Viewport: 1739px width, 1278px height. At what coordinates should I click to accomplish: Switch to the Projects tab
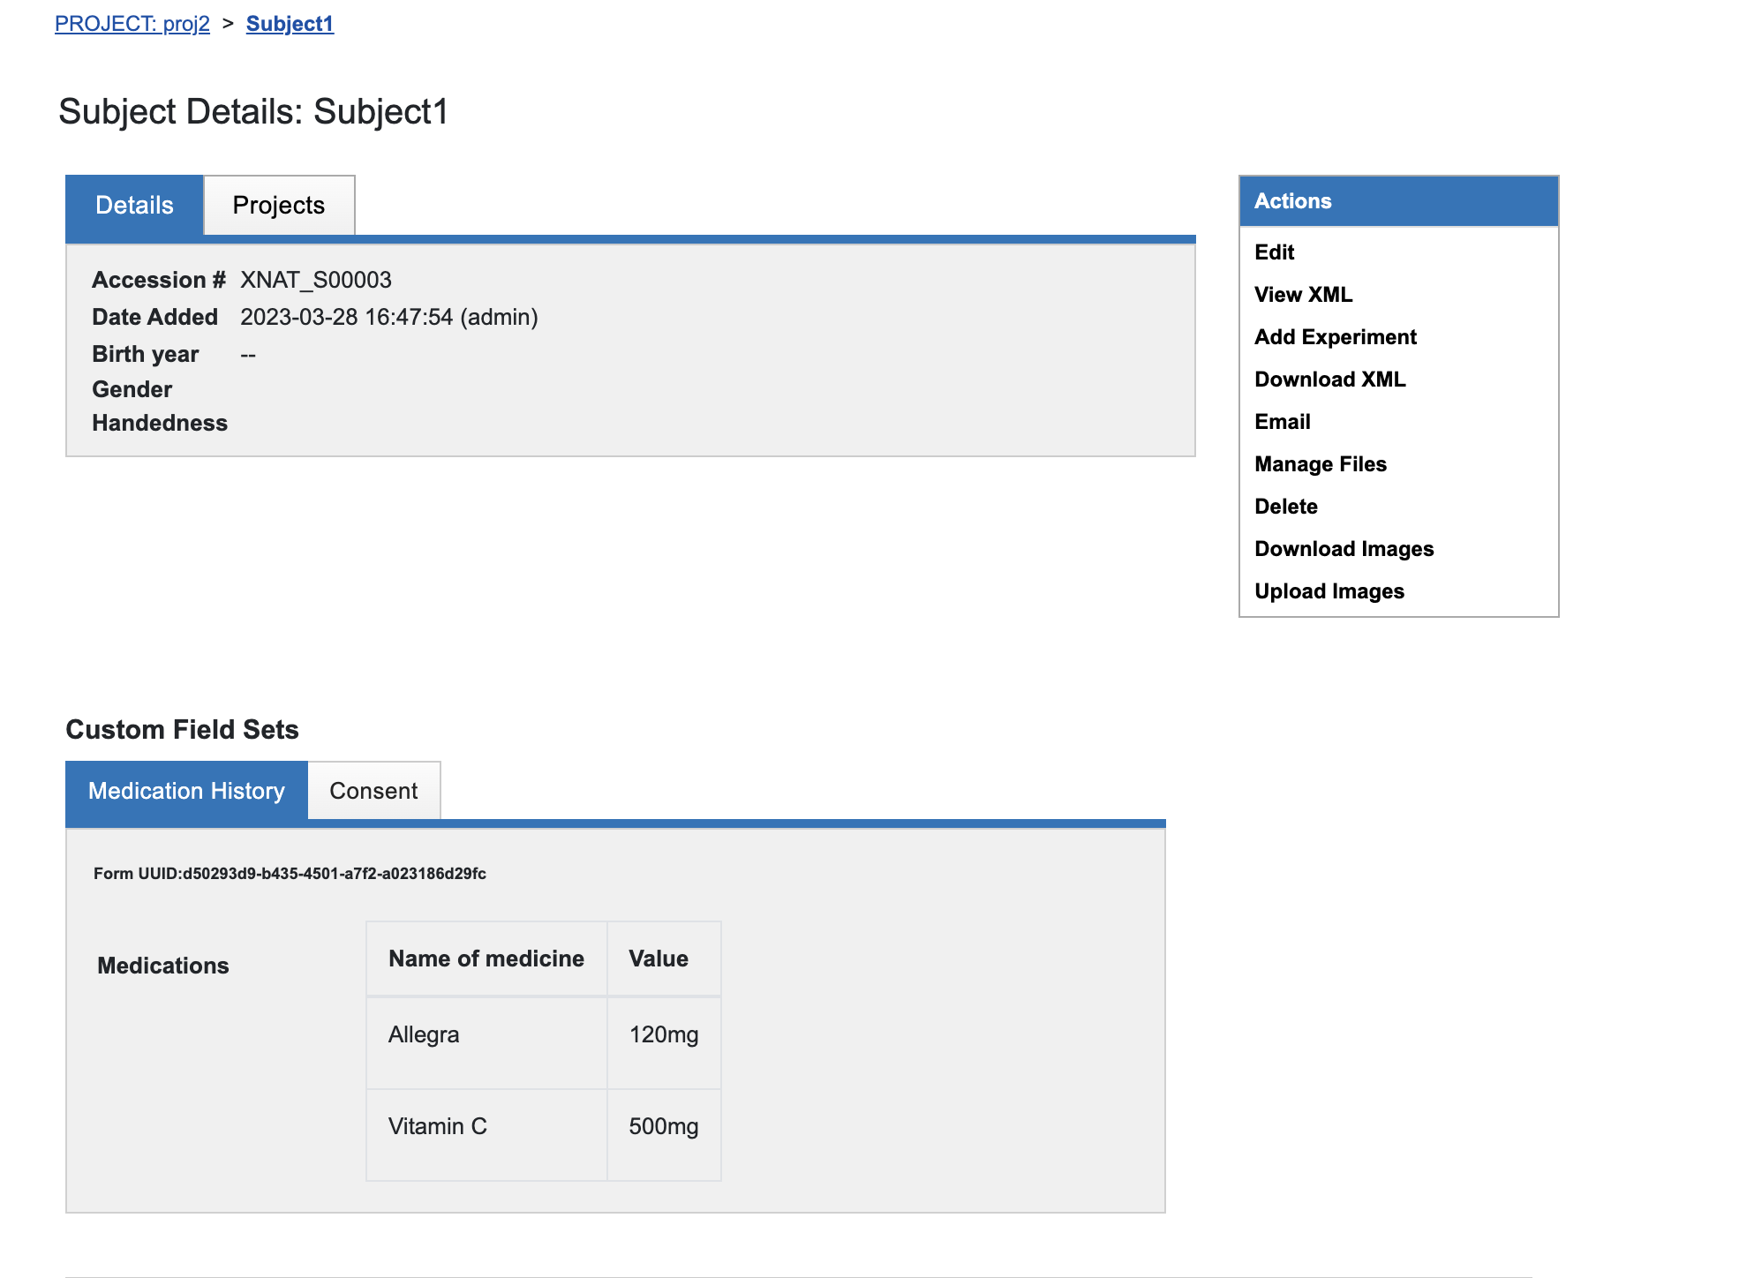pyautogui.click(x=279, y=205)
